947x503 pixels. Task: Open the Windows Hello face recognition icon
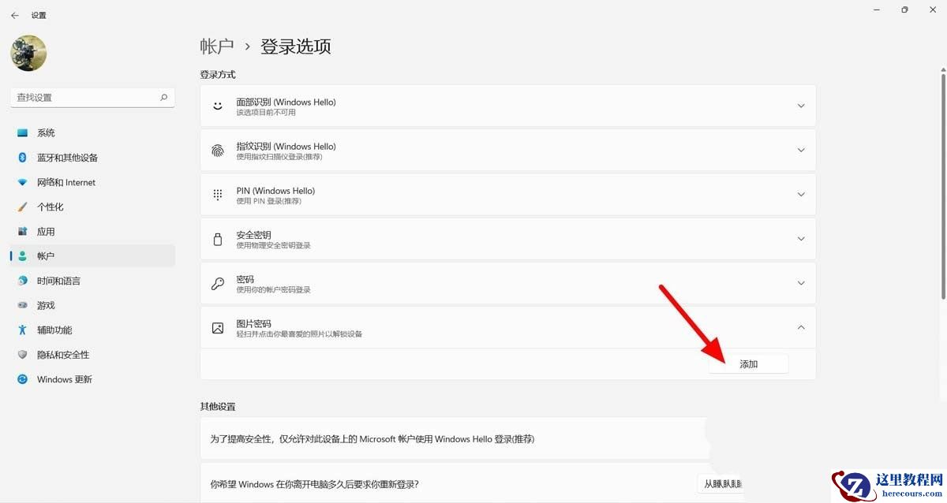pos(217,106)
